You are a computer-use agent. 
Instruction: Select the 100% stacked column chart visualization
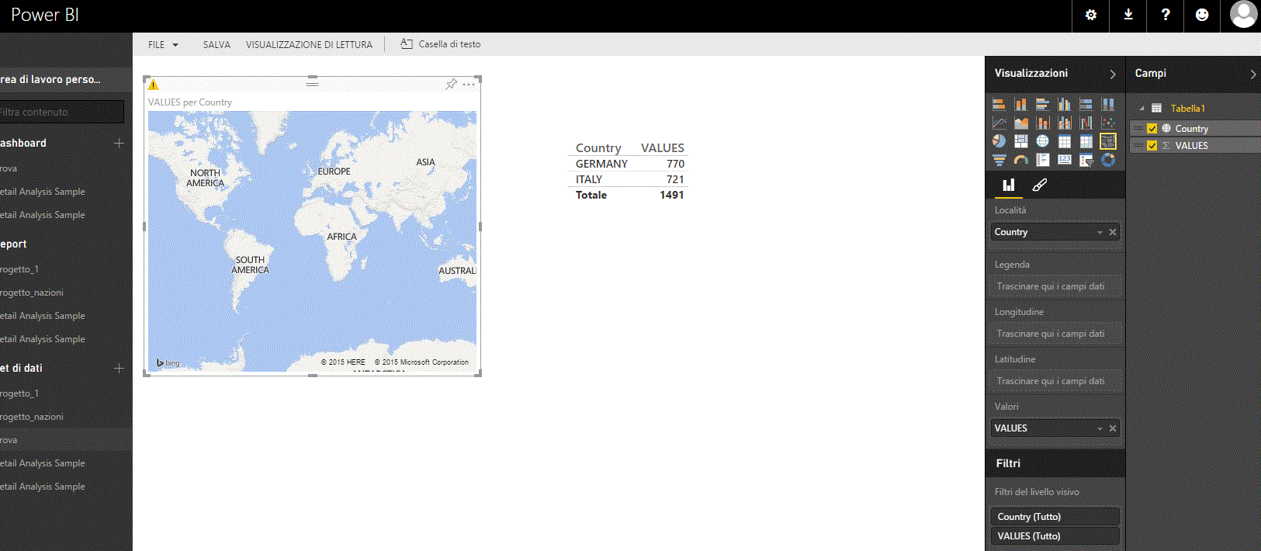[x=1108, y=104]
